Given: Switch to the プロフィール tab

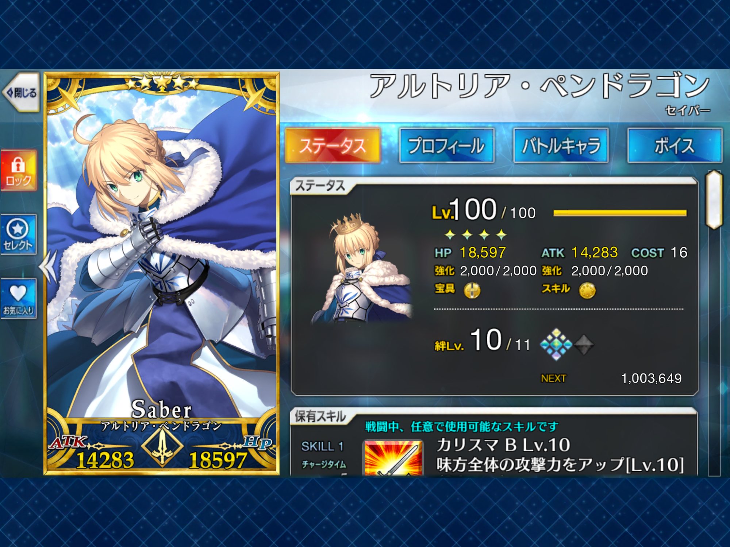Looking at the screenshot, I should [x=447, y=145].
